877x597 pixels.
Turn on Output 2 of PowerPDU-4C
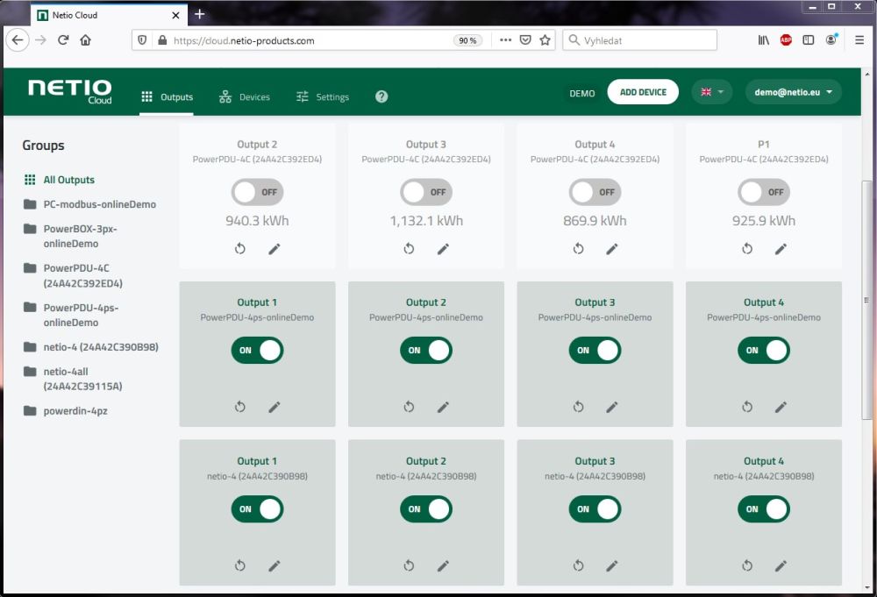tap(257, 192)
